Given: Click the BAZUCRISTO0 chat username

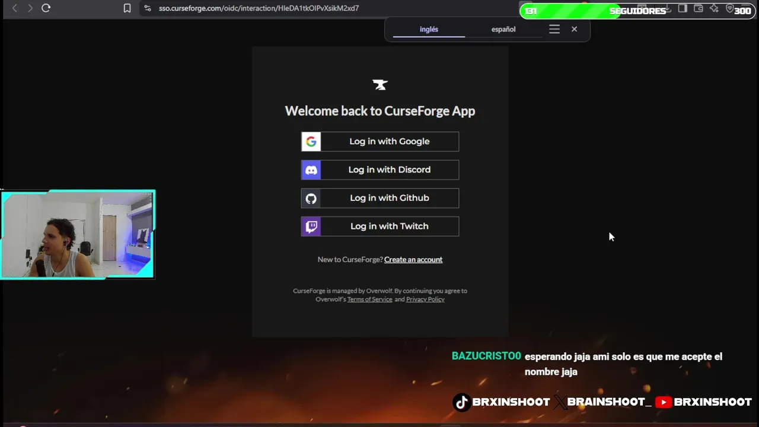Looking at the screenshot, I should click(x=486, y=356).
